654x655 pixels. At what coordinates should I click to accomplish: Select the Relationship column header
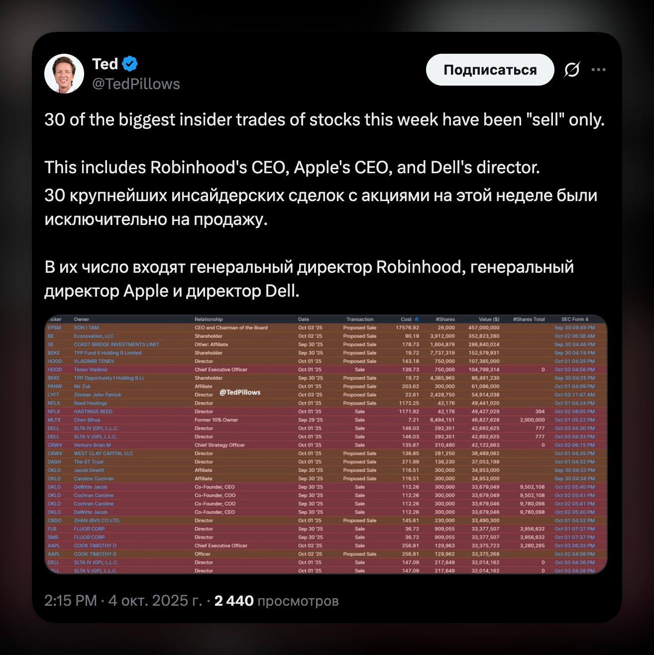click(209, 320)
